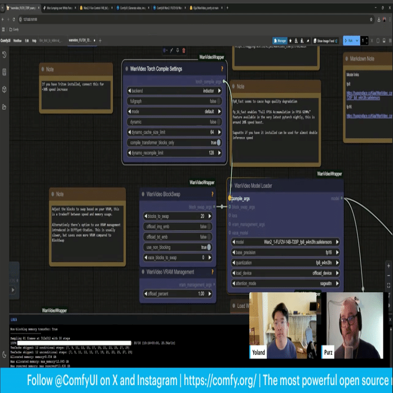Open the node library sidebar icon
Image resolution: width=393 pixels, height=393 pixels.
pyautogui.click(x=5, y=72)
